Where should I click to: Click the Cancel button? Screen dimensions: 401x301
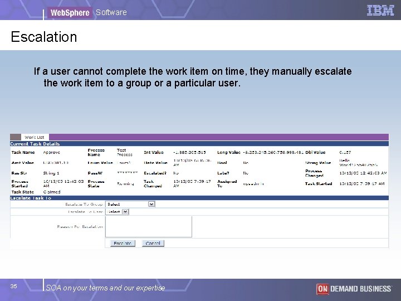(153, 243)
